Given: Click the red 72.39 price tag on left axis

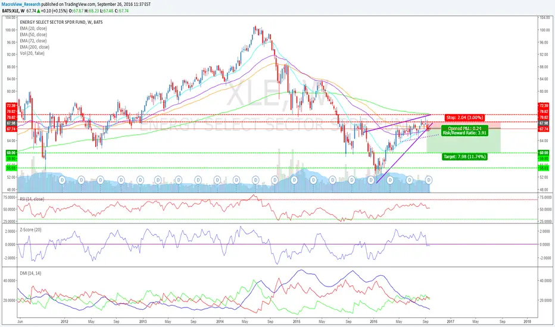Looking at the screenshot, I should tap(11, 106).
